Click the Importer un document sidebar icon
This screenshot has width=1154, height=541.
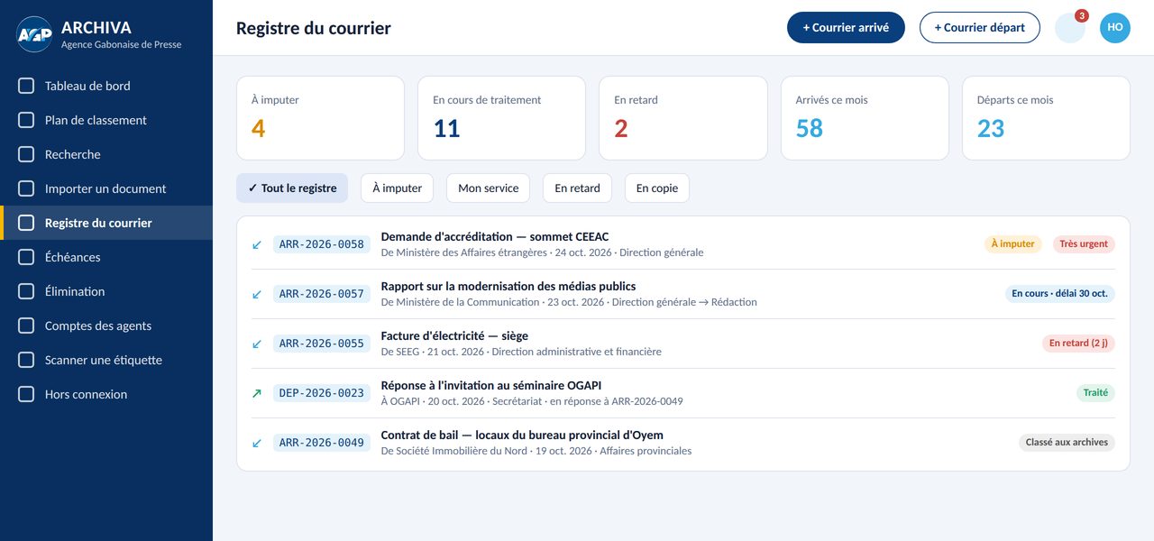tap(26, 188)
